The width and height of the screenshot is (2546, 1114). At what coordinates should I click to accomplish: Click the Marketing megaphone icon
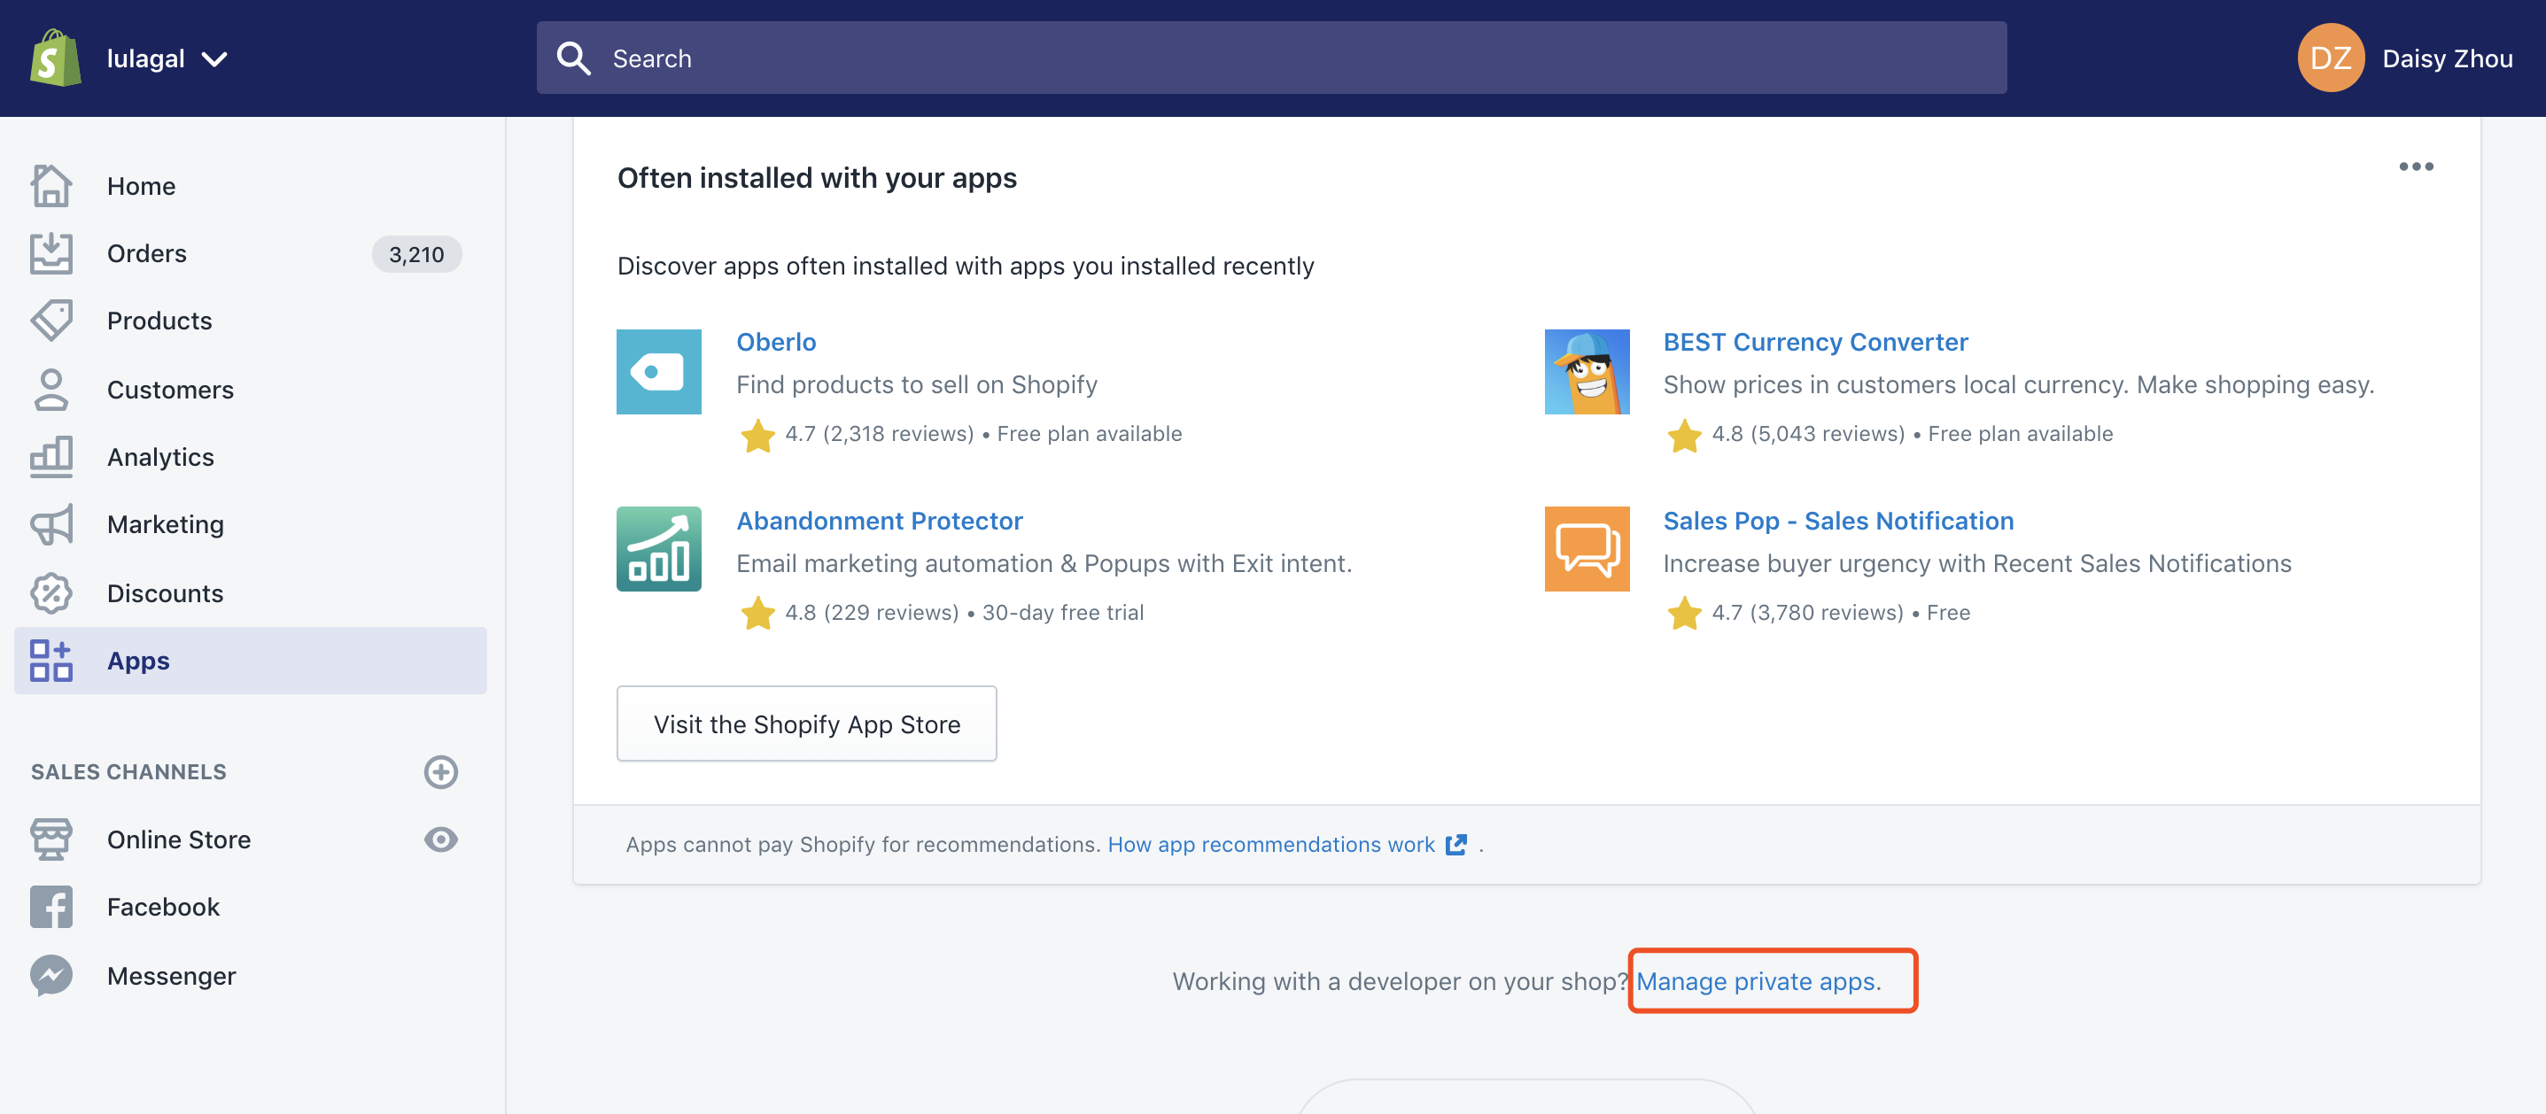[51, 524]
